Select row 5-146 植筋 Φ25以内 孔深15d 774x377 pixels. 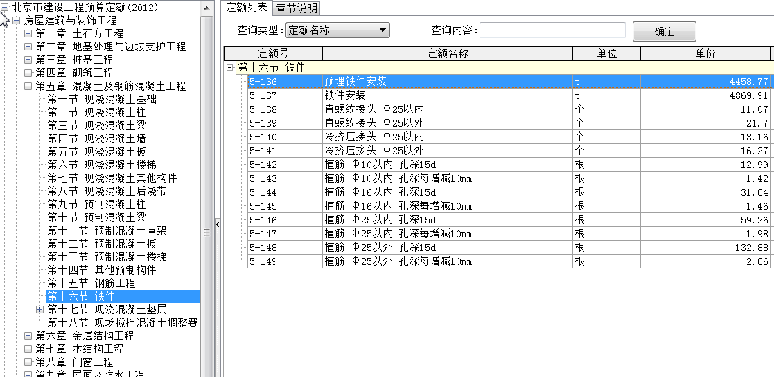click(x=509, y=220)
